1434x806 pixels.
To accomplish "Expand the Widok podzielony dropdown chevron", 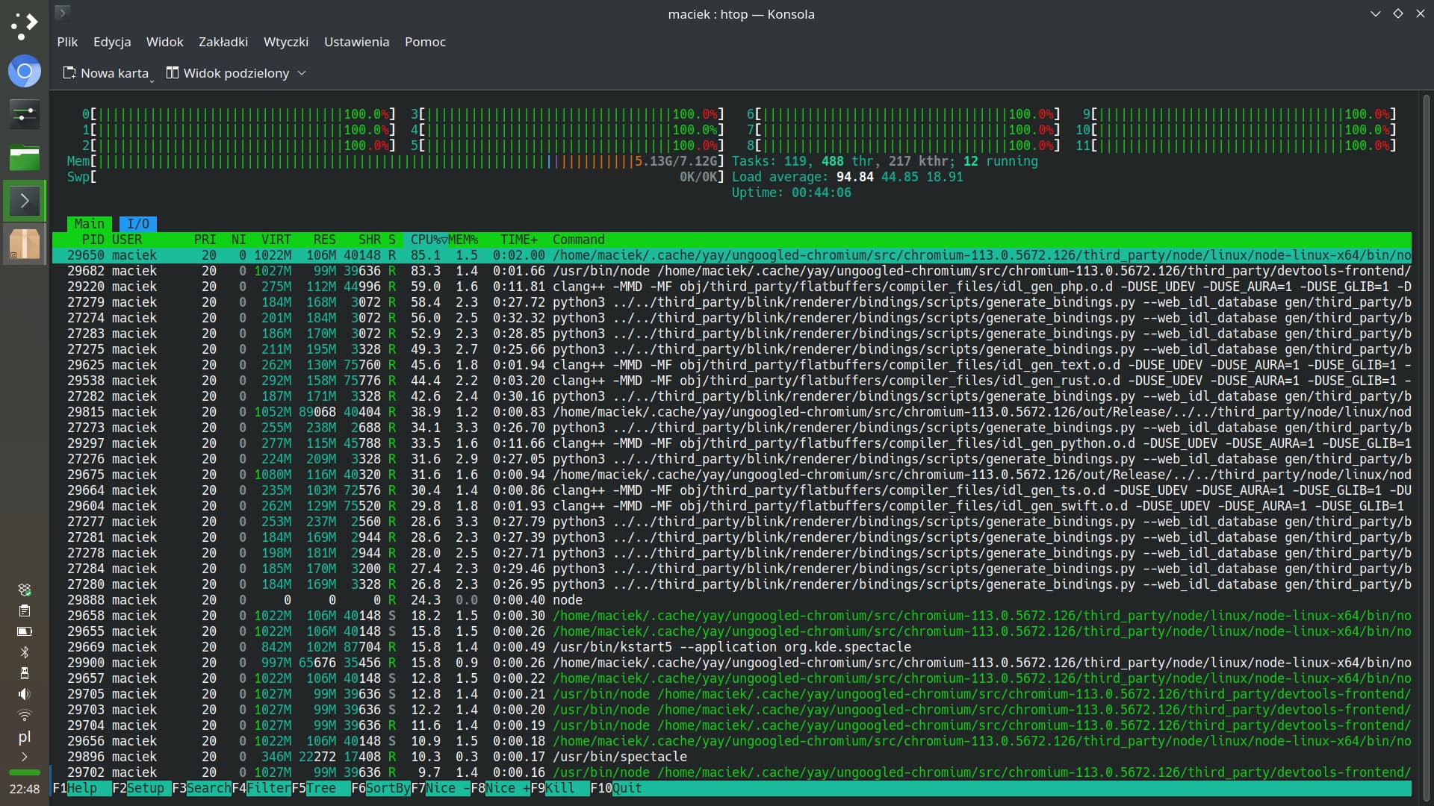I will [x=302, y=73].
